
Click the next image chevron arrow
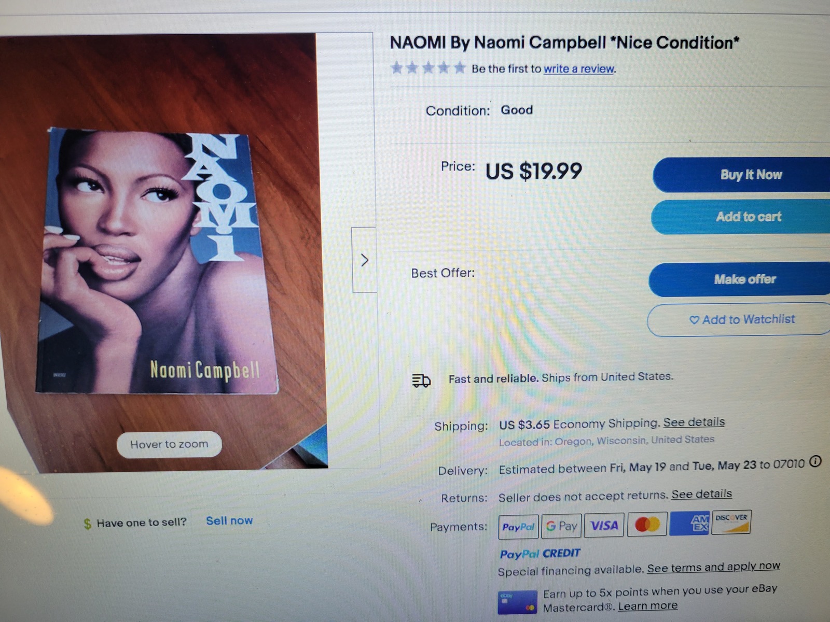pos(364,260)
